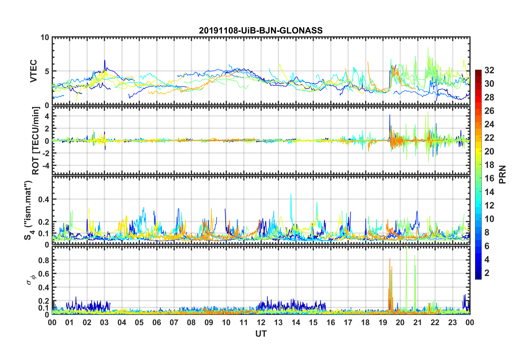Click the VTEC time-series plot panel
The image size is (522, 349).
tap(261, 71)
